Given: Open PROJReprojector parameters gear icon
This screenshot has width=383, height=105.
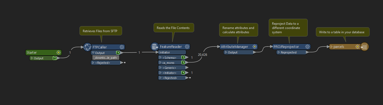Looking at the screenshot, I should (x=307, y=47).
